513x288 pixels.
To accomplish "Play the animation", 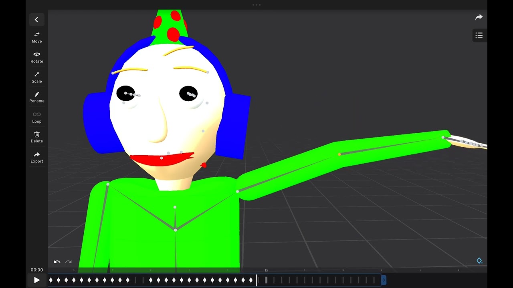I will coord(36,280).
